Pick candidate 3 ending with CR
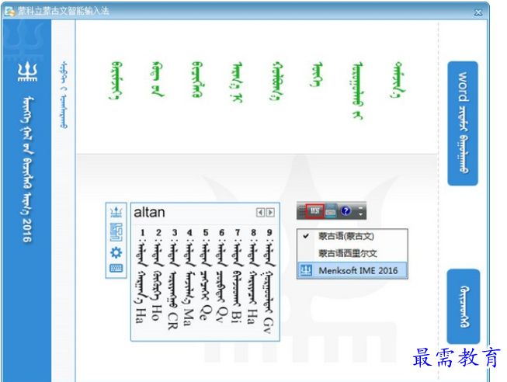 point(173,280)
